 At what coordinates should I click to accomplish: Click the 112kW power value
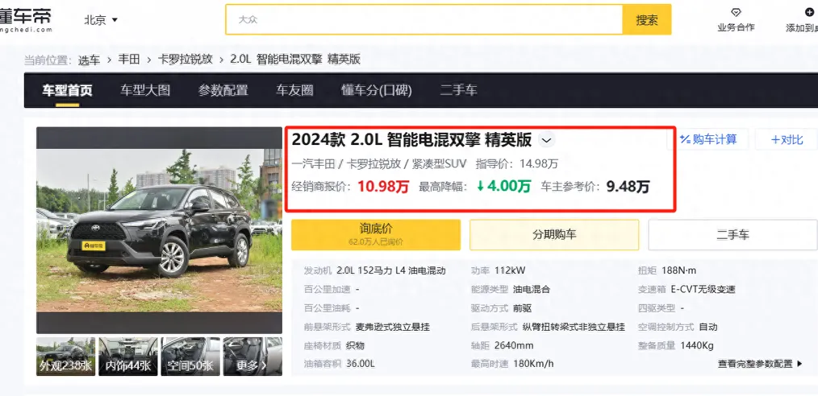tap(510, 270)
